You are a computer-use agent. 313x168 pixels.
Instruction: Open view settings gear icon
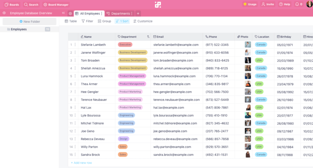click(70, 13)
